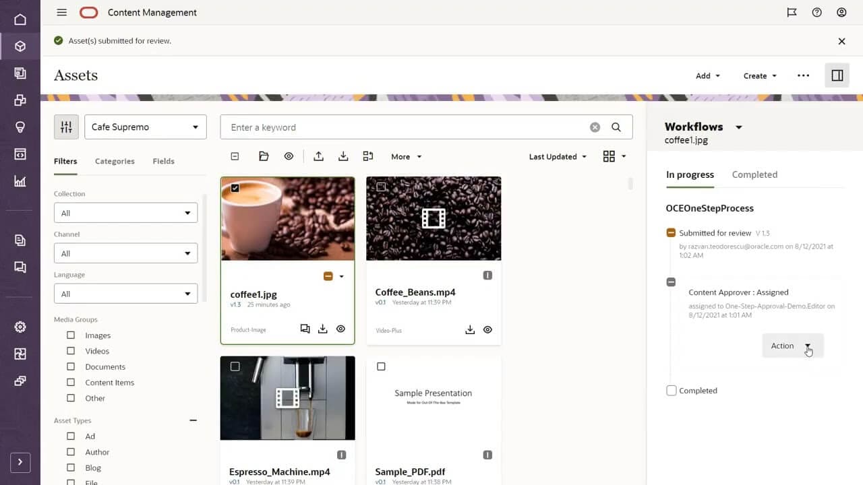This screenshot has height=485, width=863.
Task: Click the open folder toolbar icon
Action: pos(264,156)
